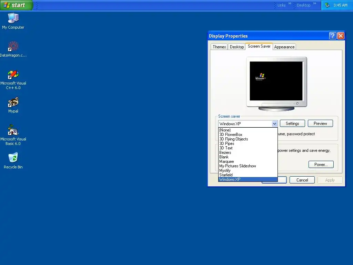Click the system tray icon beside the clock

tap(327, 5)
